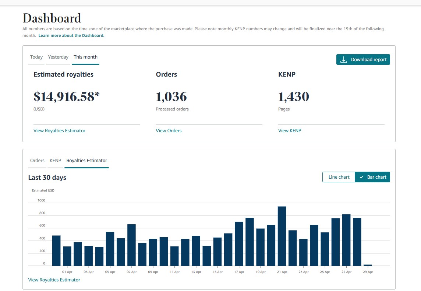Image resolution: width=421 pixels, height=291 pixels.
Task: Click the bar for 23 Apr
Action: (303, 253)
